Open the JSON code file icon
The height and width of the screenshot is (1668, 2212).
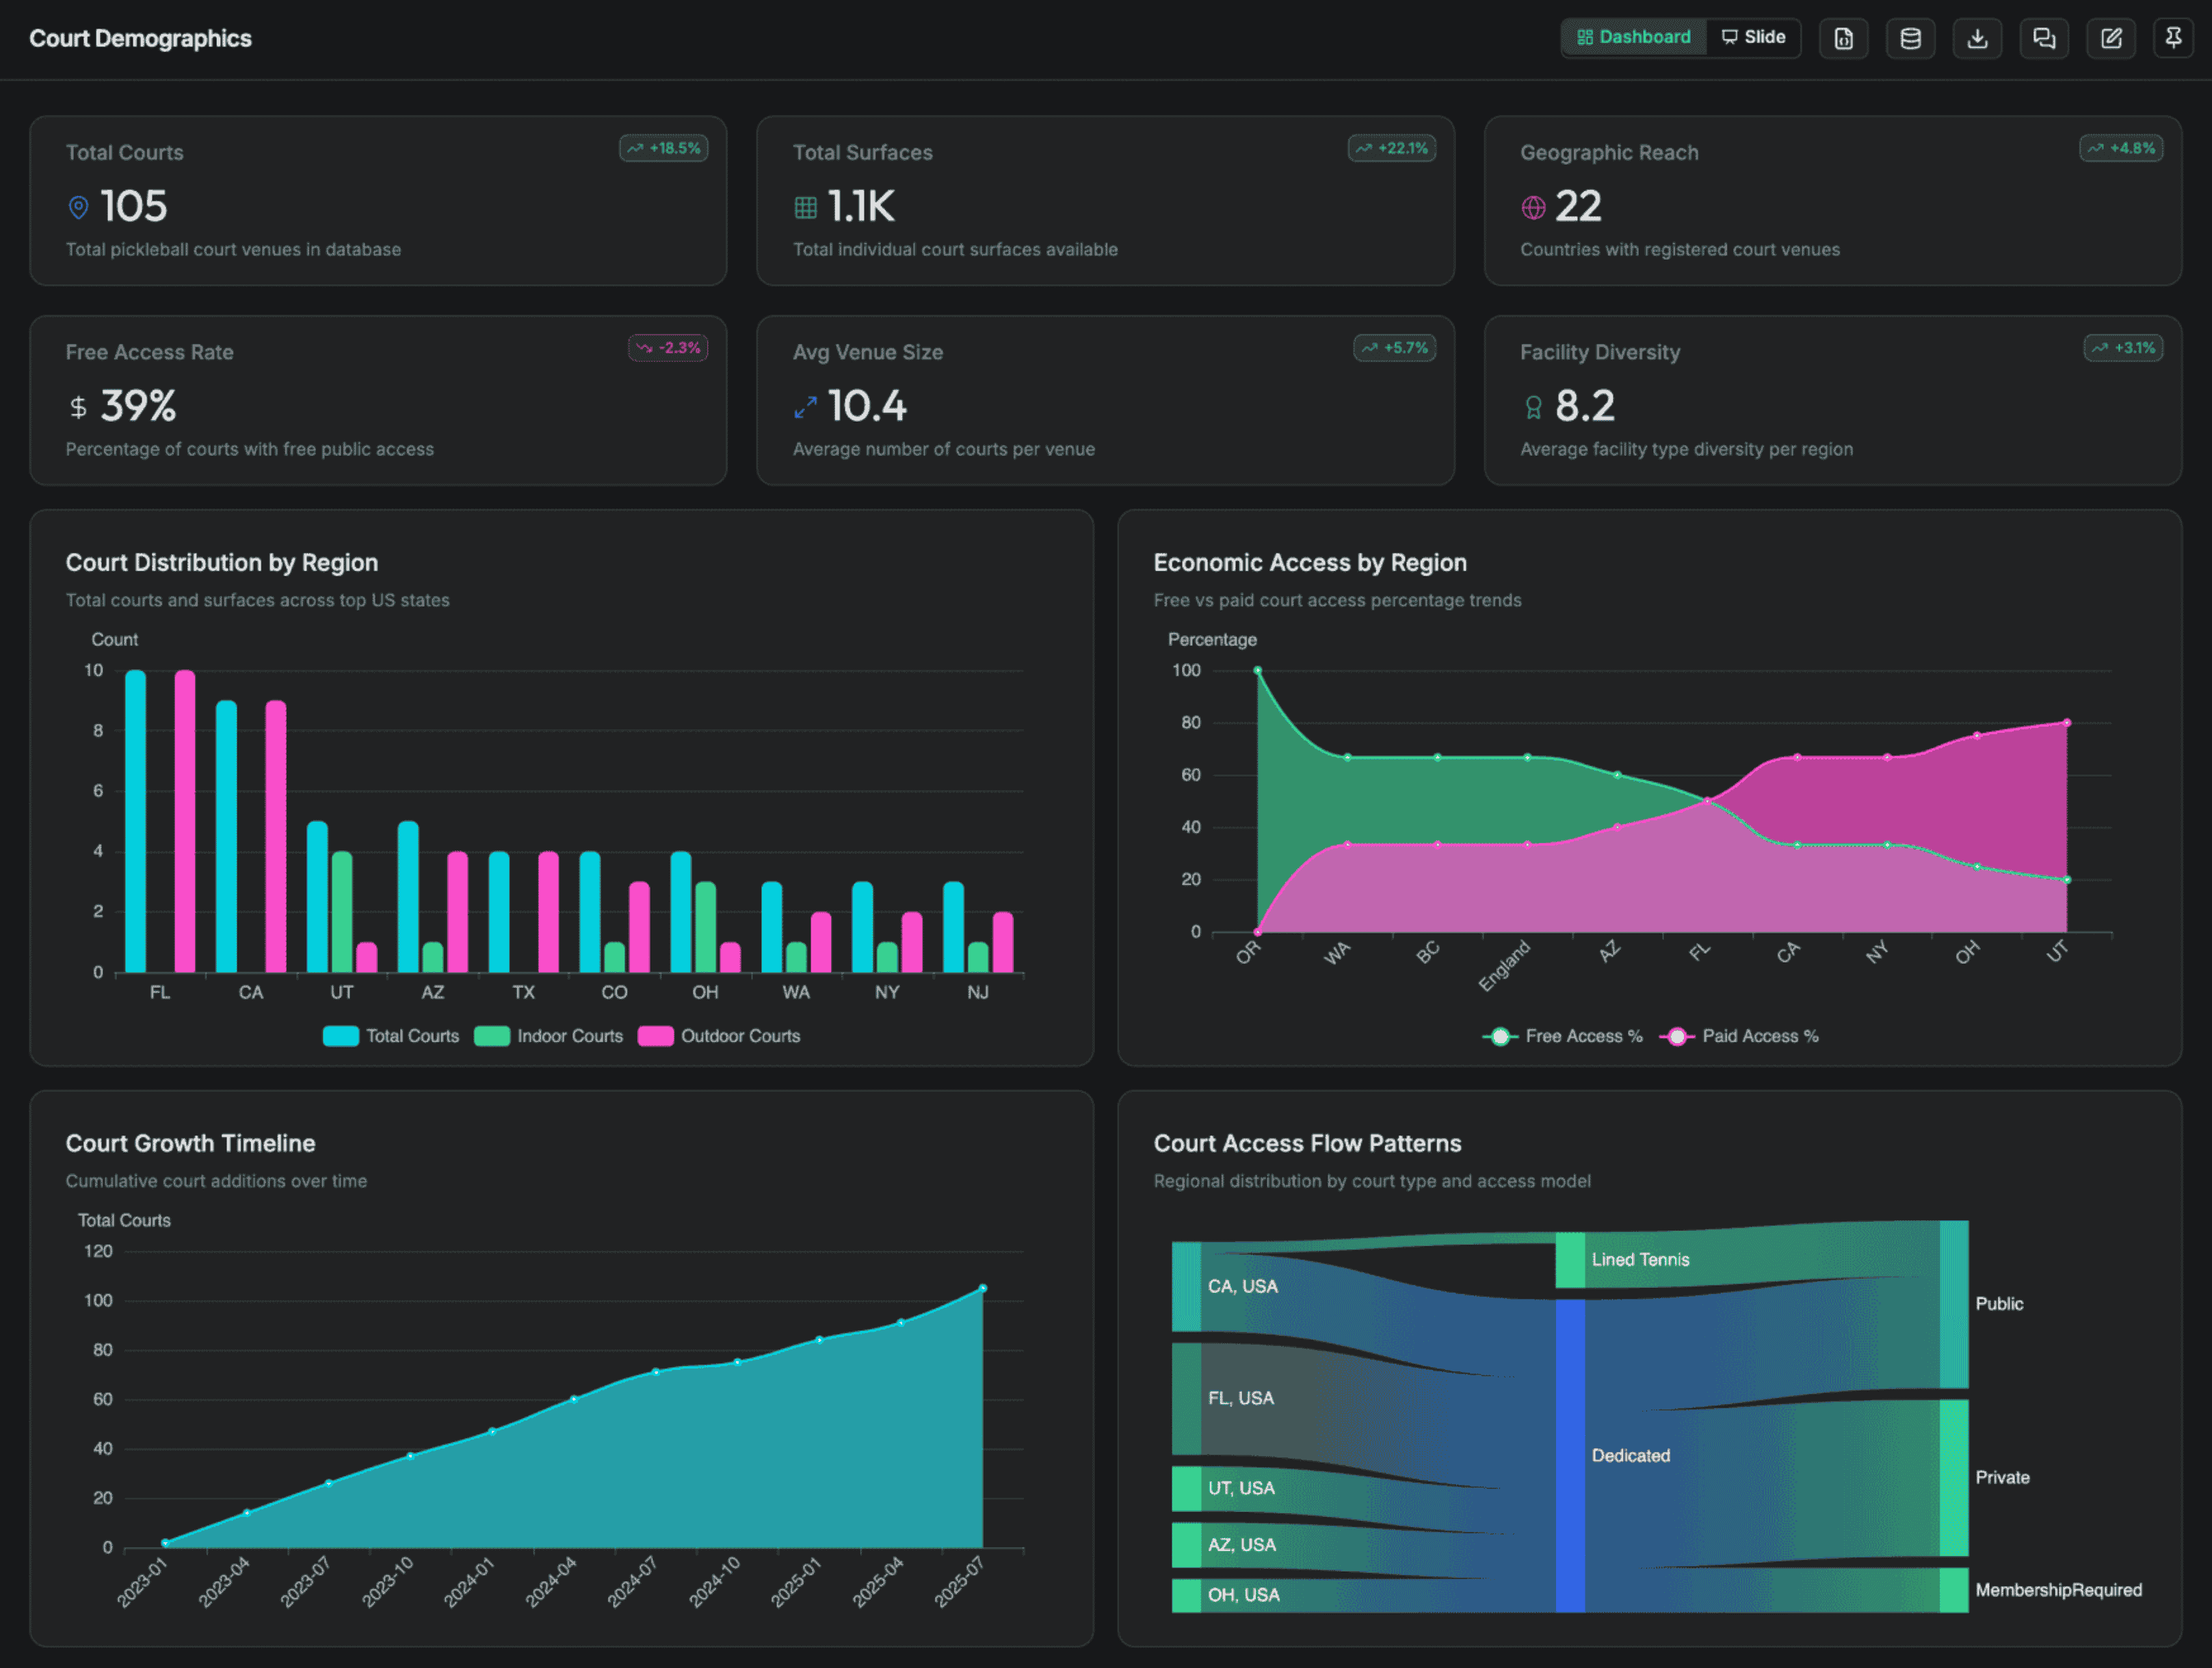click(x=1843, y=38)
